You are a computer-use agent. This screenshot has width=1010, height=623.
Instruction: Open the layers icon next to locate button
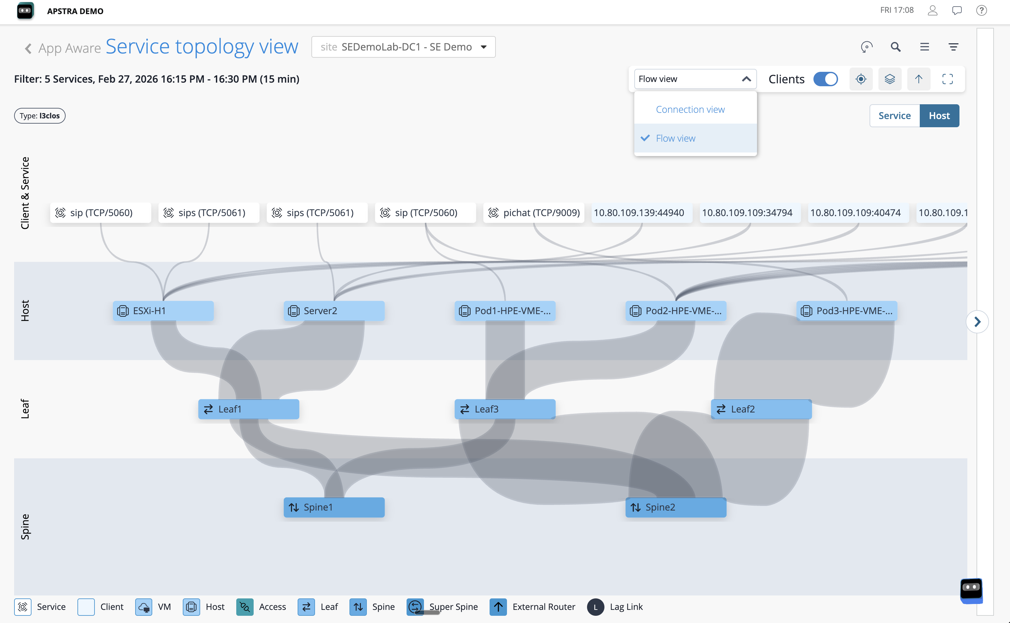pos(890,79)
